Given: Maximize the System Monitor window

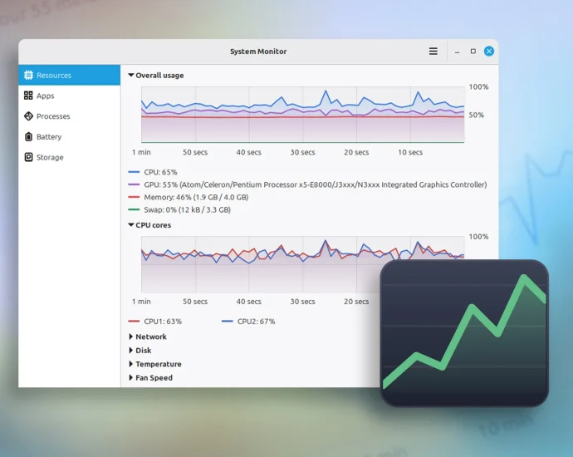Looking at the screenshot, I should (x=473, y=52).
